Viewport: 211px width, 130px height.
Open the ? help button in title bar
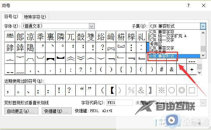[188, 5]
